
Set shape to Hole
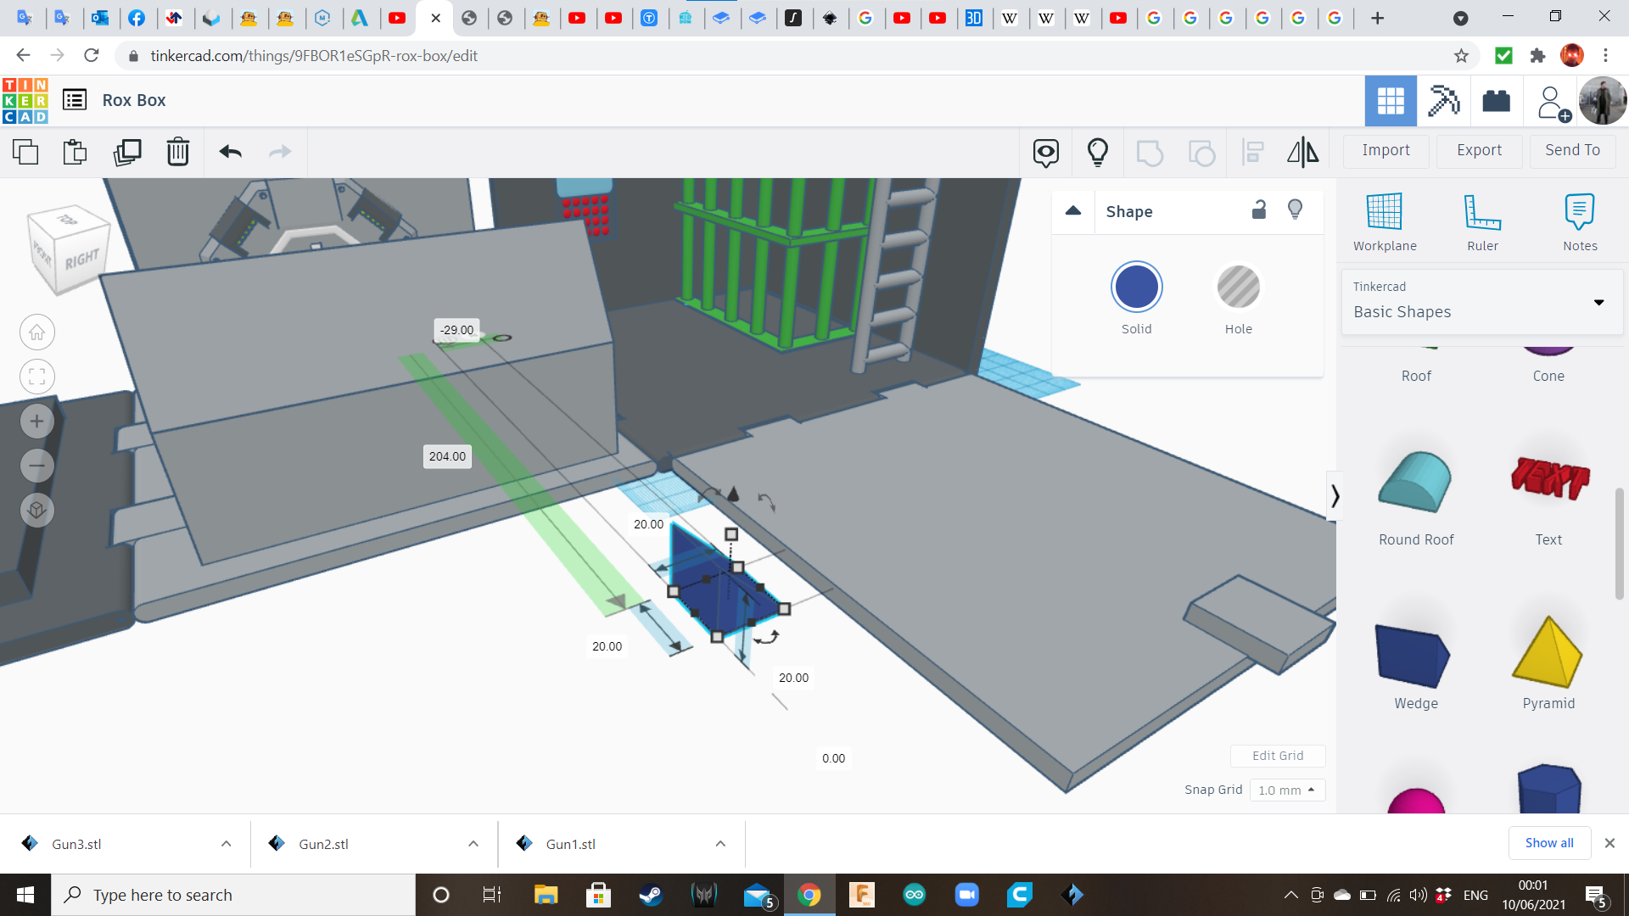1238,288
